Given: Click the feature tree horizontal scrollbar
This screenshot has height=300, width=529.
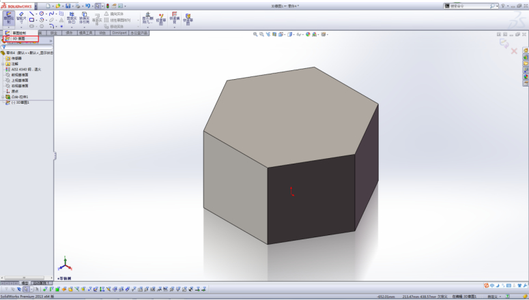Looking at the screenshot, I should tap(27, 278).
